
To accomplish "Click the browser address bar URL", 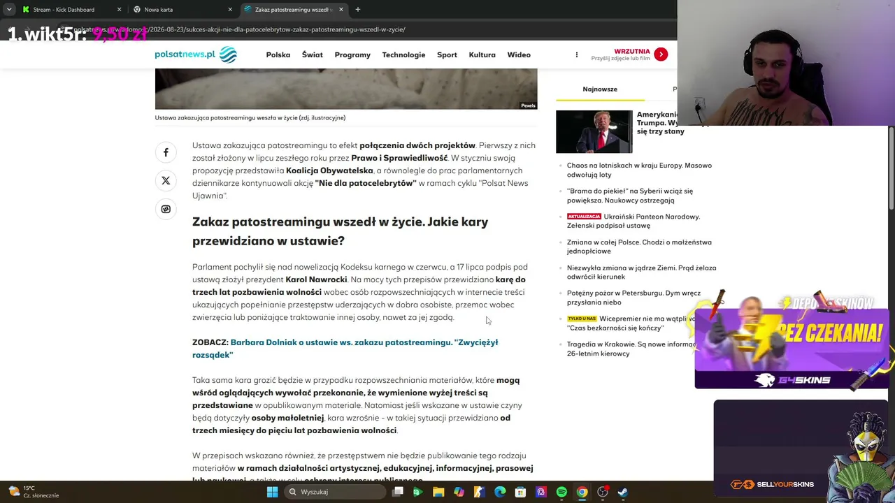I will tap(238, 29).
